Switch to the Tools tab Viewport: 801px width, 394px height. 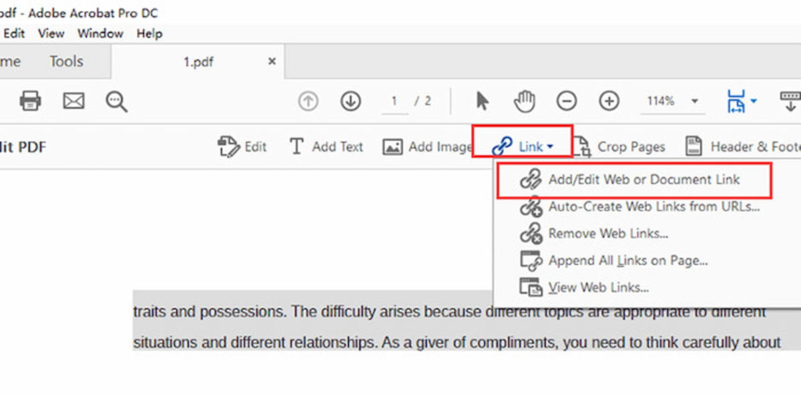point(66,61)
